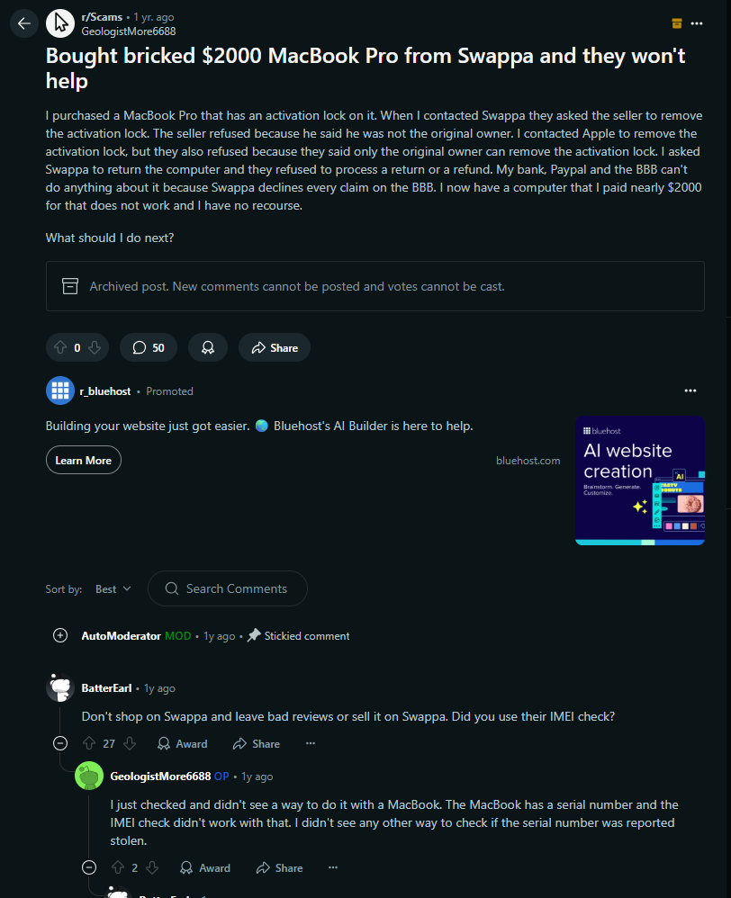Viewport: 731px width, 898px height.
Task: Collapse BatterEarl's comment thread
Action: click(x=60, y=743)
